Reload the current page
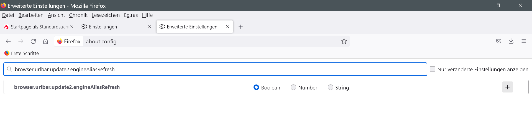This screenshot has width=532, height=119. click(x=33, y=41)
